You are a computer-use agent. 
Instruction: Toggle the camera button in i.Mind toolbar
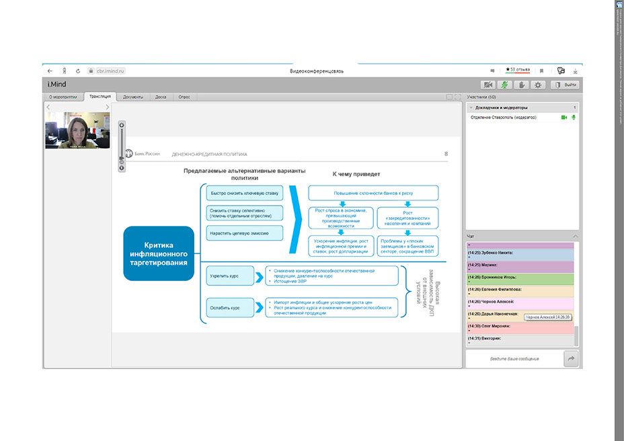[x=488, y=85]
